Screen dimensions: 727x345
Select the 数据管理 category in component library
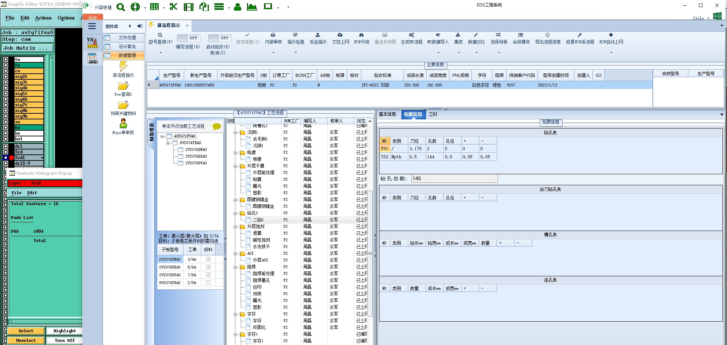point(124,56)
